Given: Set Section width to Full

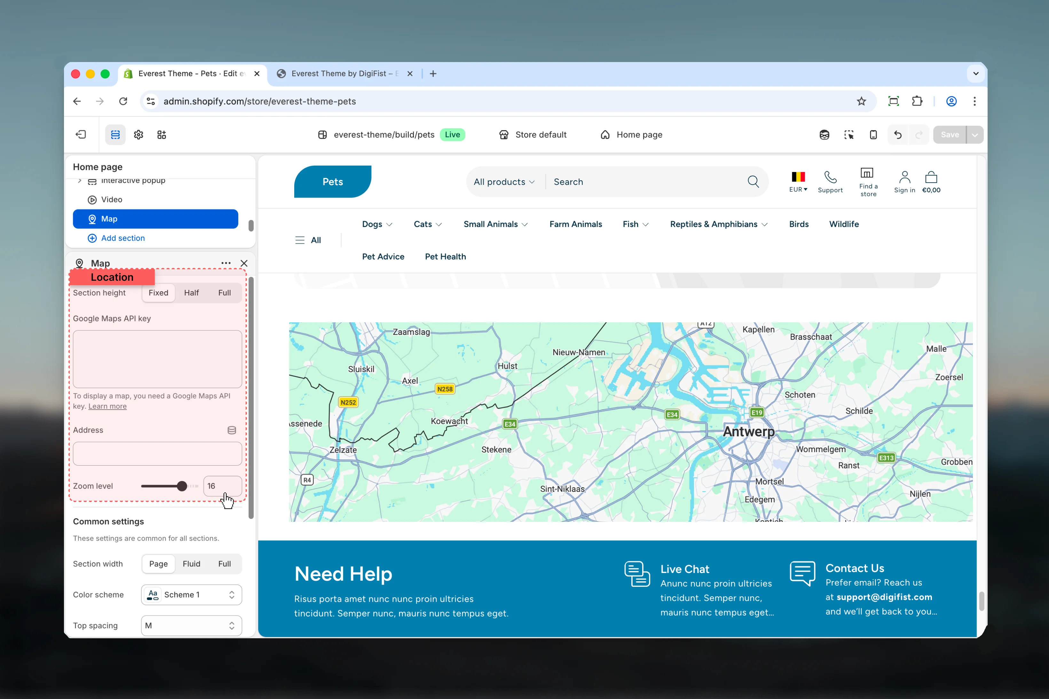Looking at the screenshot, I should 224,564.
